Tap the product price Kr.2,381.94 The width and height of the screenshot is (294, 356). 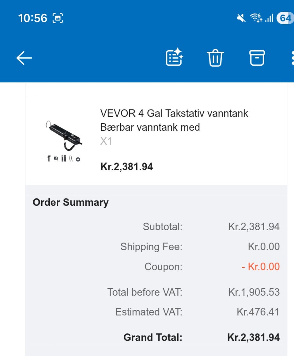click(126, 167)
